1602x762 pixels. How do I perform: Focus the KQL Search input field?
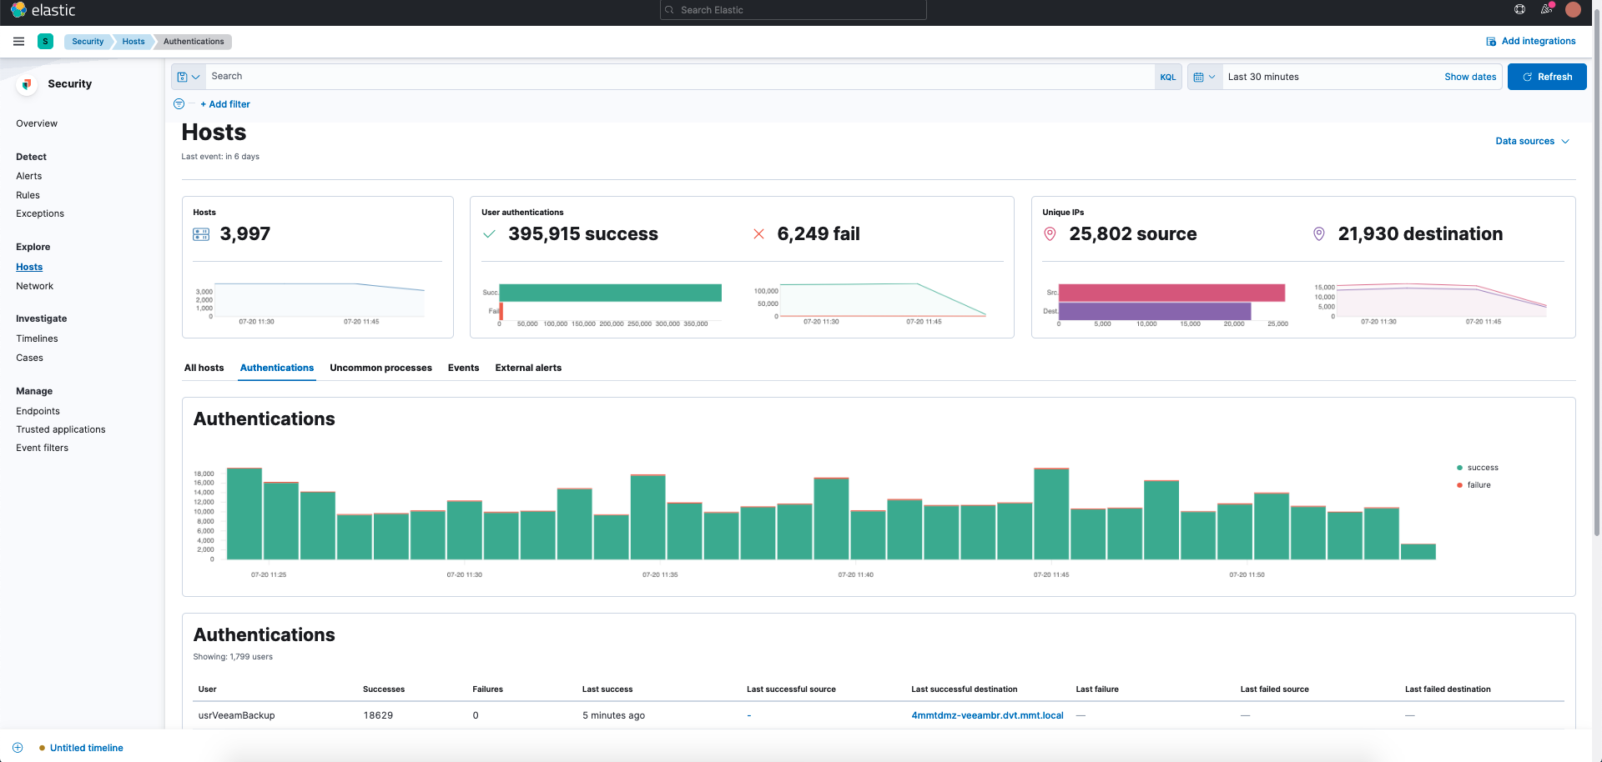point(680,77)
